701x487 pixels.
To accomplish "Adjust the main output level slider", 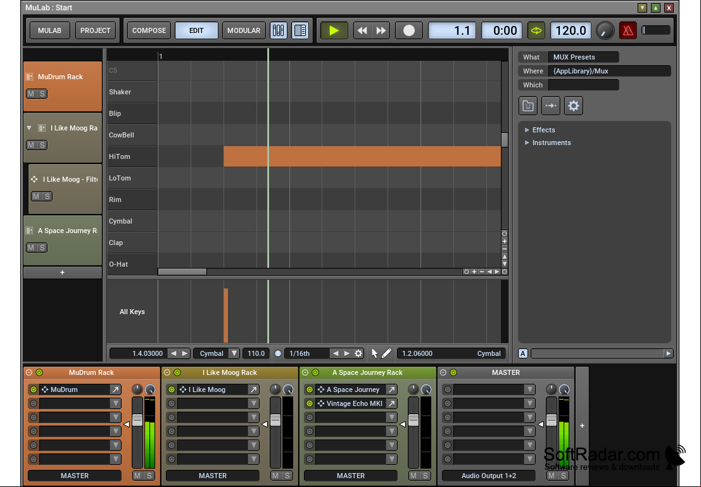I will tap(656, 30).
